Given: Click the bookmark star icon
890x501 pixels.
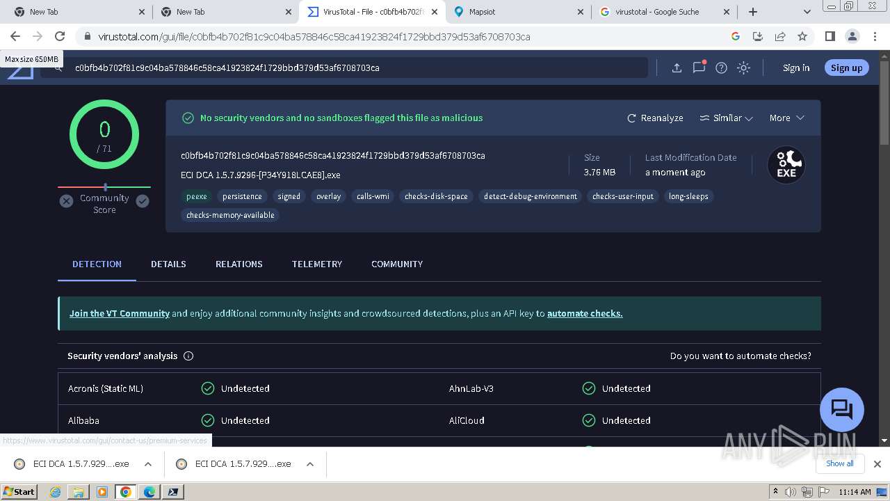Looking at the screenshot, I should 802,36.
